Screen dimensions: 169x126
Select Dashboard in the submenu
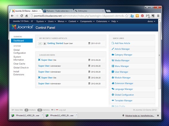(22, 40)
